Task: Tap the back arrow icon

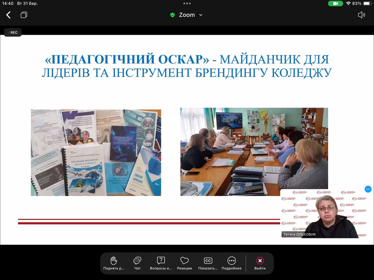Action: point(8,15)
